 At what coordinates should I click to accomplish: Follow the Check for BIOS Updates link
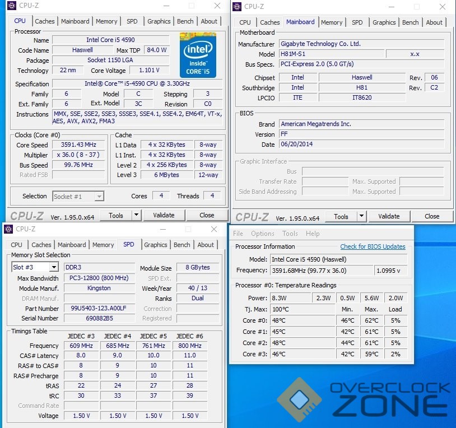[x=373, y=246]
